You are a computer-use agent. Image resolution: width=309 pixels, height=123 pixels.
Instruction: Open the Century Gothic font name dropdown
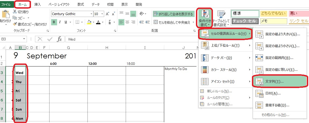click(x=90, y=14)
